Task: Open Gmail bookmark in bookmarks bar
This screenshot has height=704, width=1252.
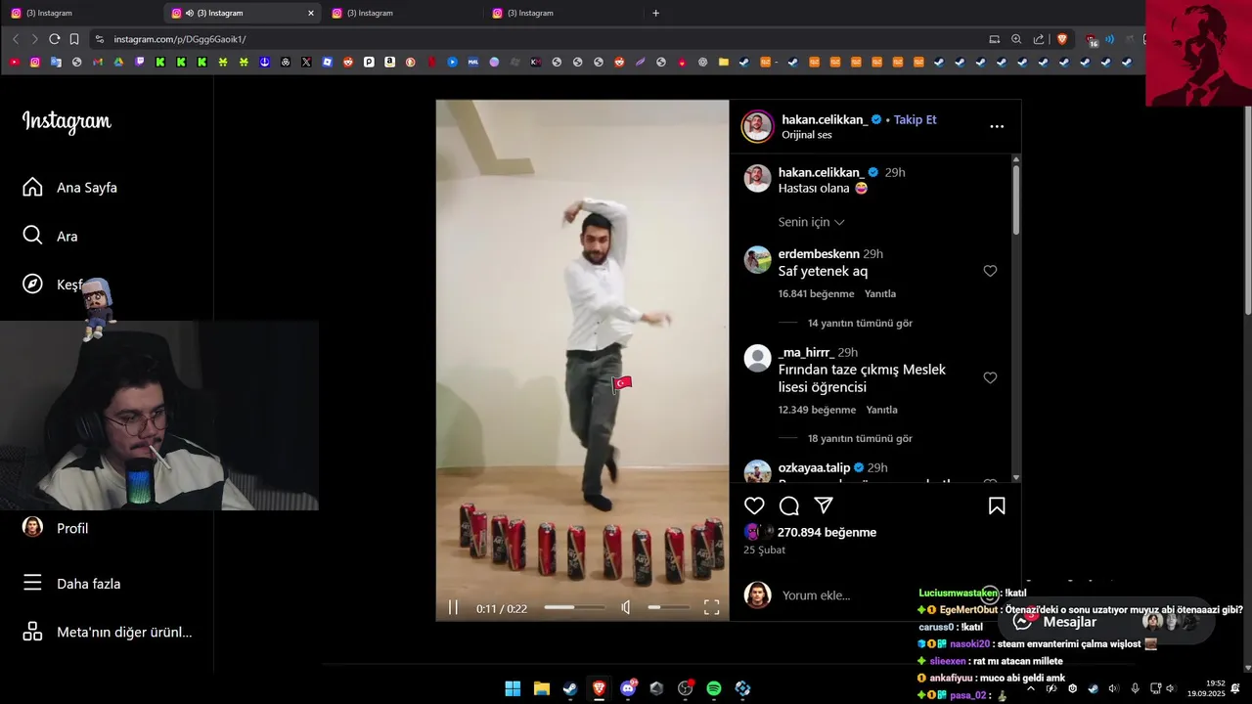Action: 98,62
